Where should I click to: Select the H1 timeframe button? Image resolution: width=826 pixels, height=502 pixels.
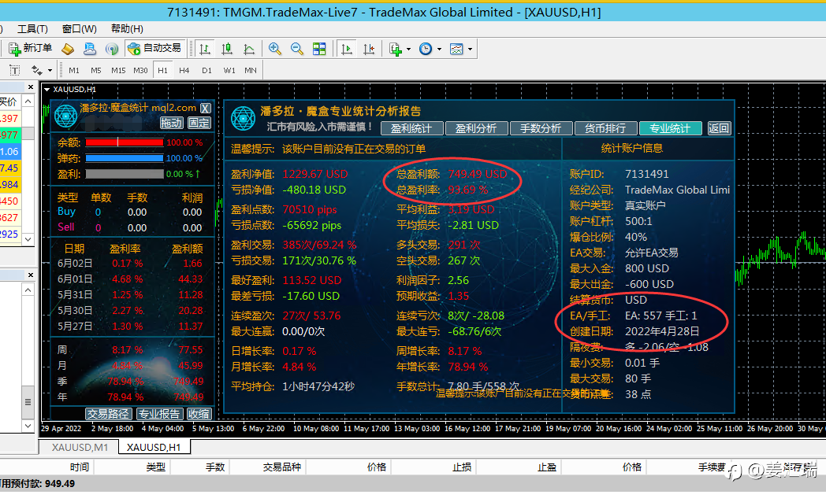tap(163, 70)
